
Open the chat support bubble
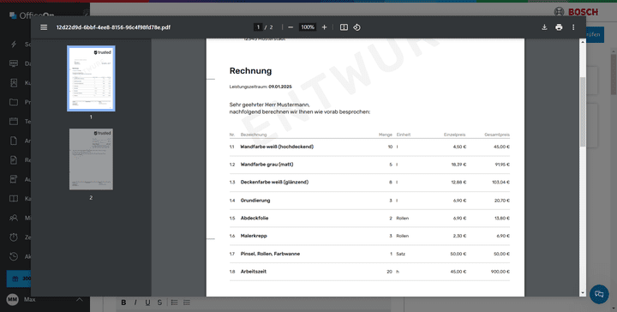pyautogui.click(x=599, y=294)
